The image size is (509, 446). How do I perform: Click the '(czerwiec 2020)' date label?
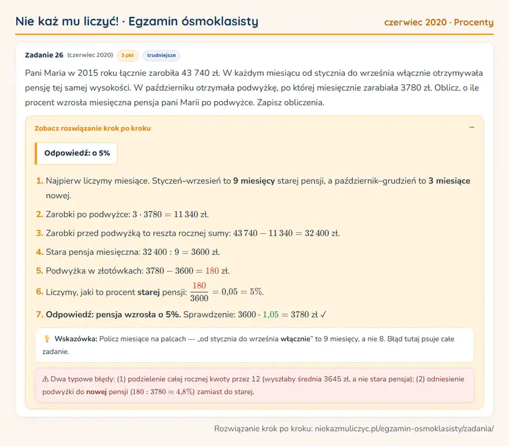(x=90, y=55)
